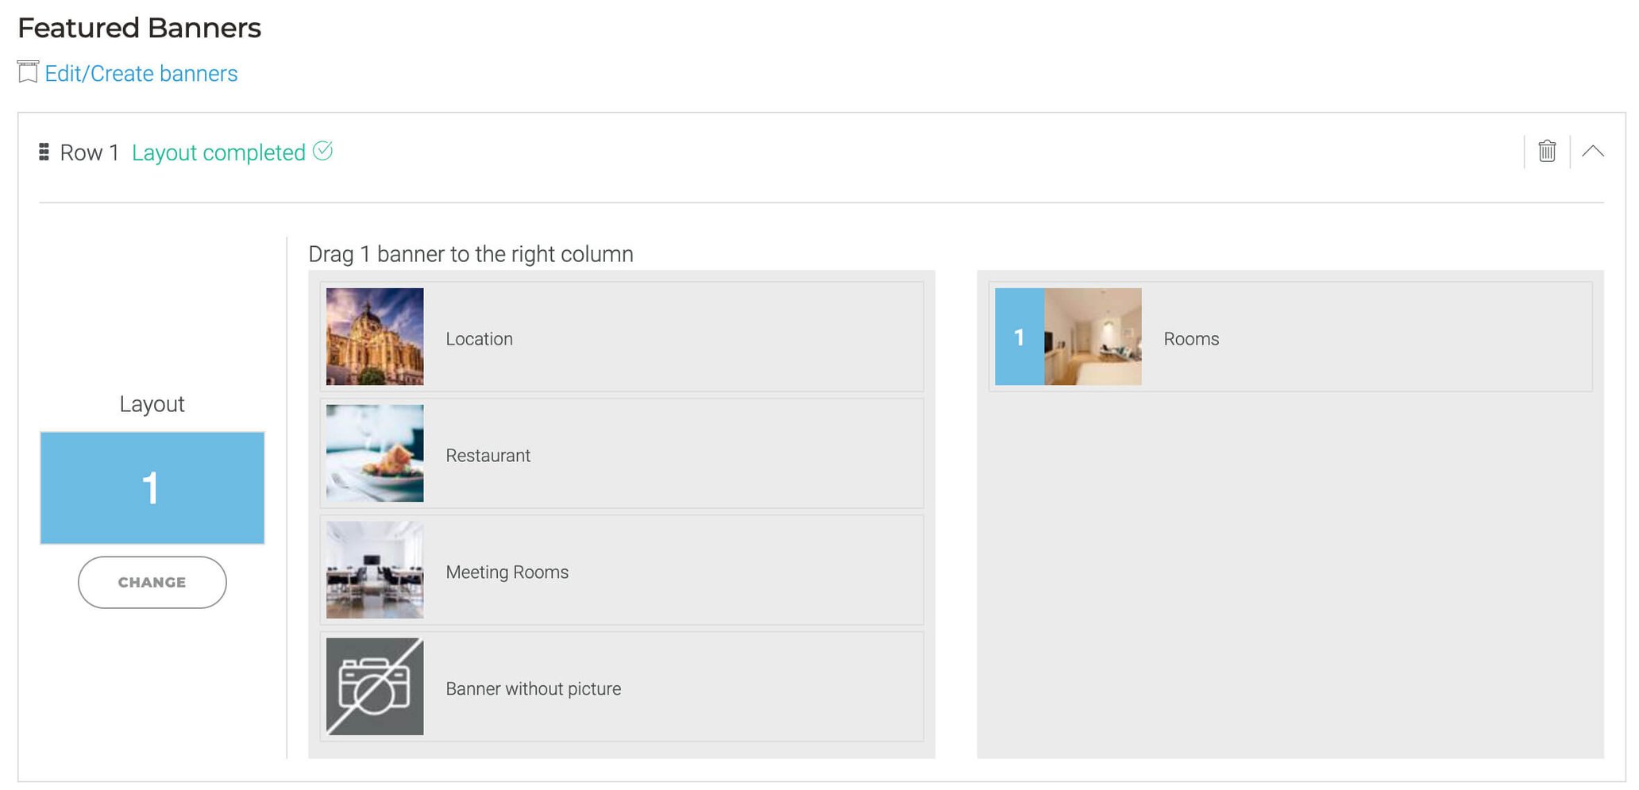Click the Restaurant dish thumbnail

[x=375, y=453]
